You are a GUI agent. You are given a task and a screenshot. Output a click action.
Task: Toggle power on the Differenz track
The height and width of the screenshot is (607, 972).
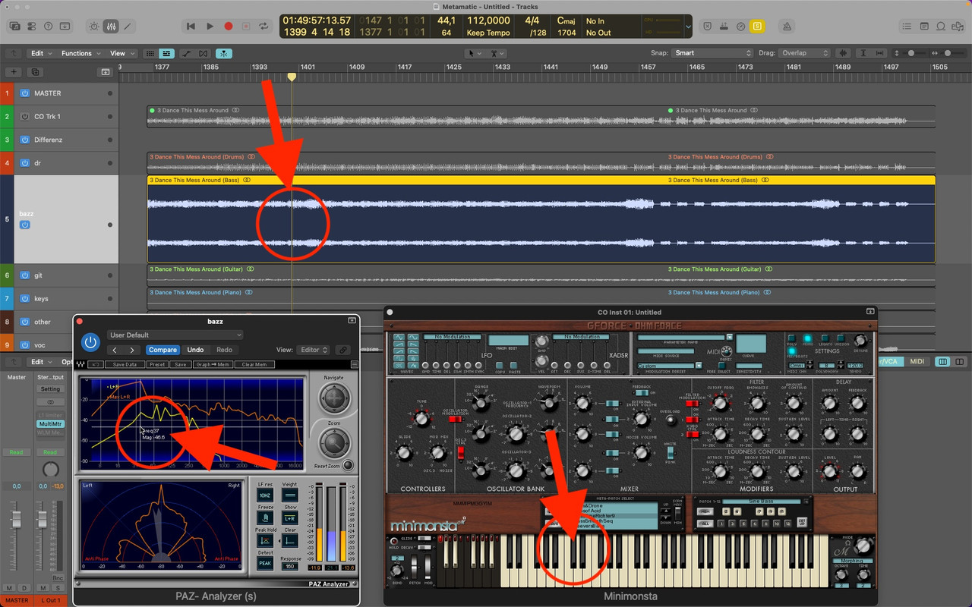point(25,140)
